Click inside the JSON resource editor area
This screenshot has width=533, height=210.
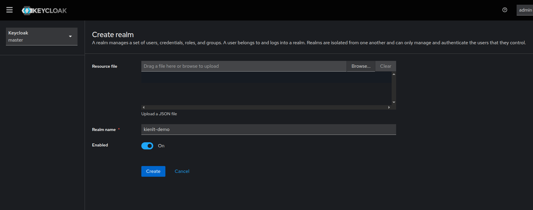(266, 89)
